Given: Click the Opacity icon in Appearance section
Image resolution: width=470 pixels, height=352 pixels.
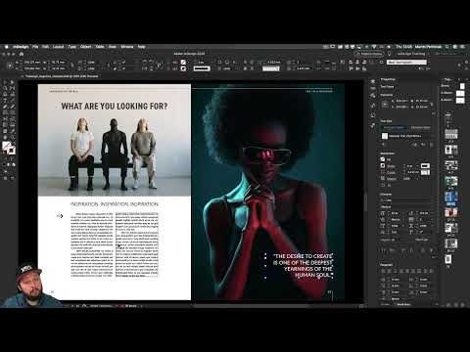Looking at the screenshot, I should pos(383,179).
